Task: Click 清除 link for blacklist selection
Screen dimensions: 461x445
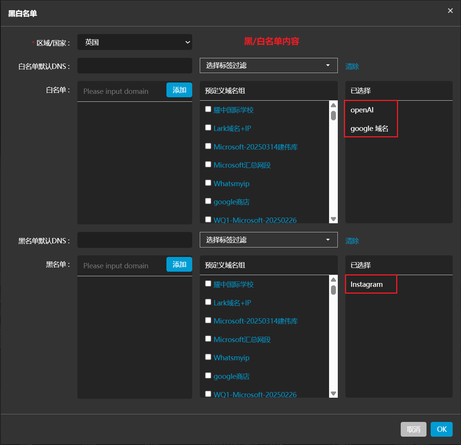Action: 352,241
